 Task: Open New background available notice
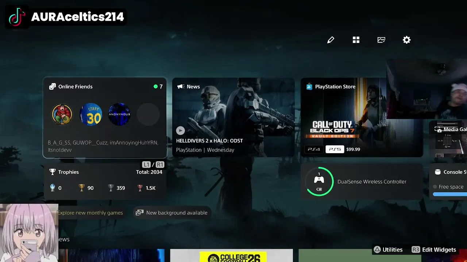[171, 213]
